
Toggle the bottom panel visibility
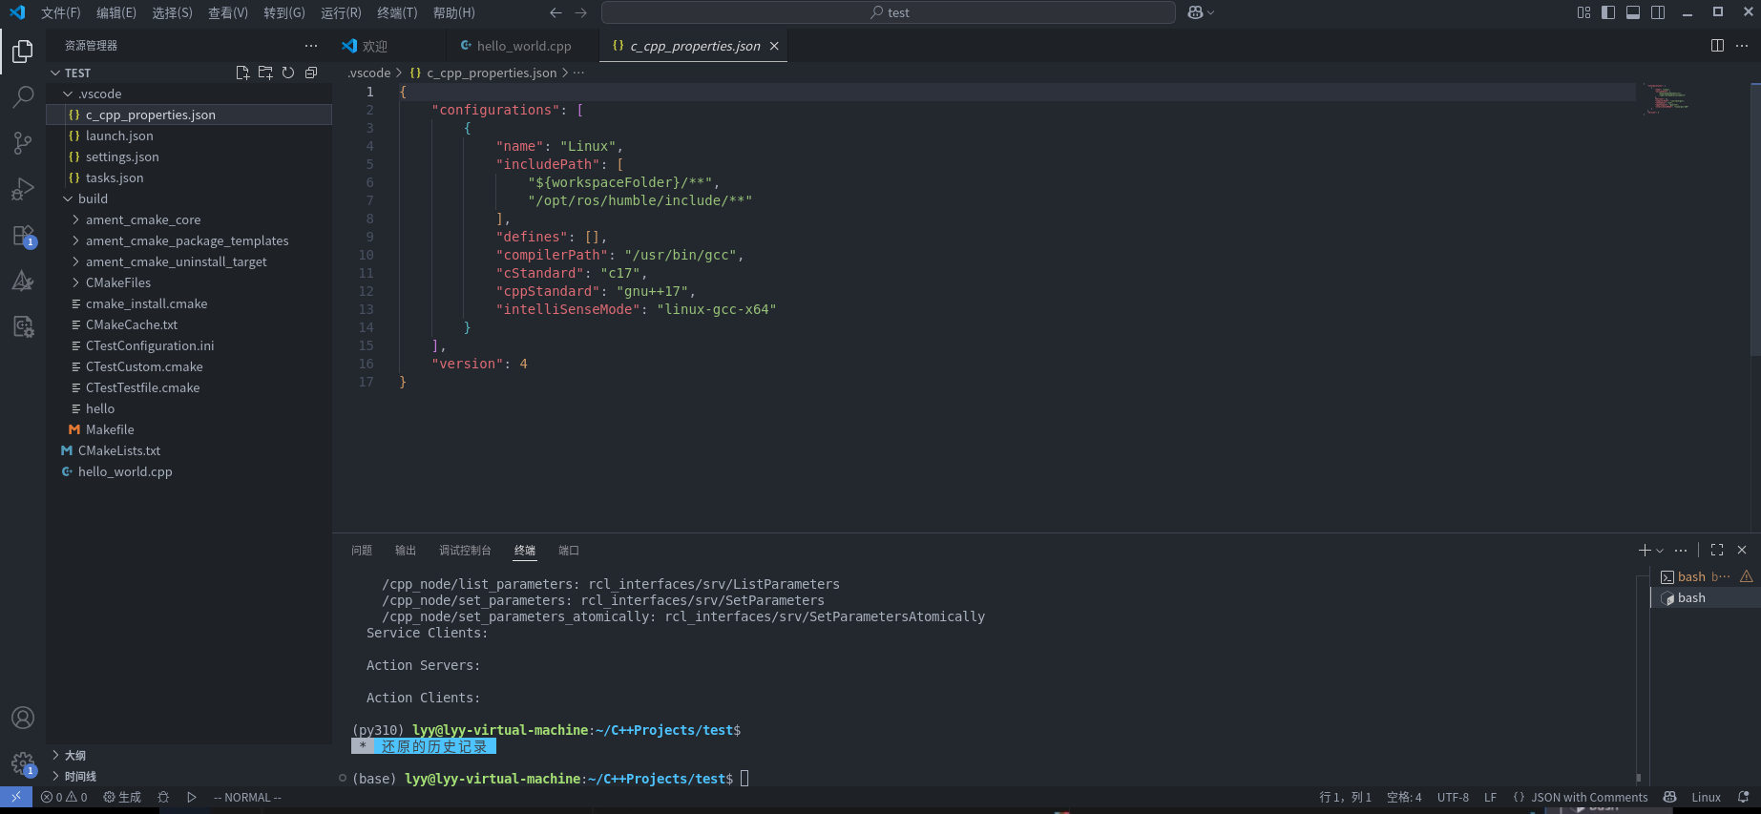point(1633,12)
